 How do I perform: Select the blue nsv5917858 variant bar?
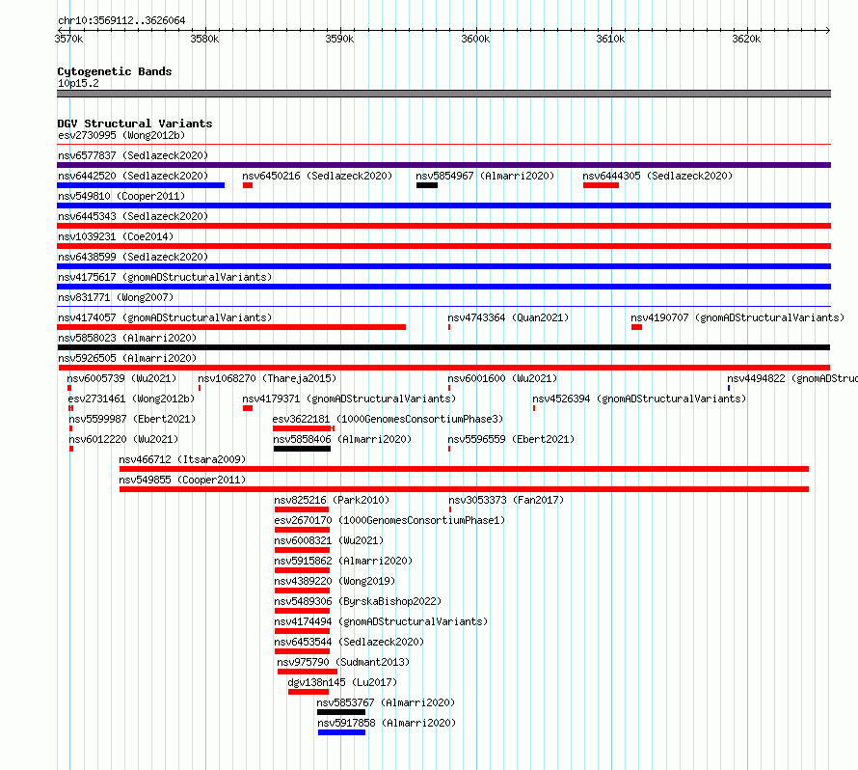pyautogui.click(x=341, y=732)
